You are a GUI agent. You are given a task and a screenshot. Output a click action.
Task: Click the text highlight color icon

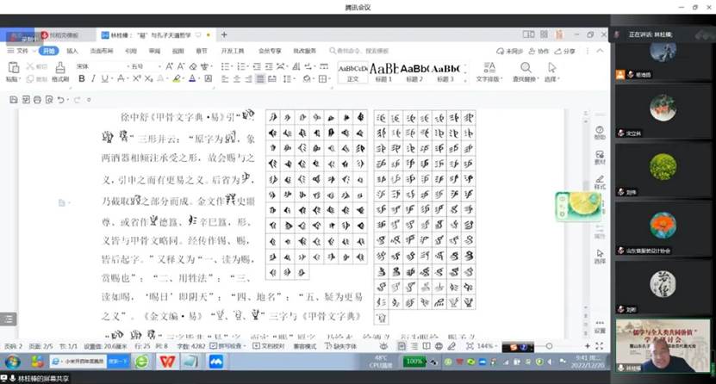click(x=176, y=78)
